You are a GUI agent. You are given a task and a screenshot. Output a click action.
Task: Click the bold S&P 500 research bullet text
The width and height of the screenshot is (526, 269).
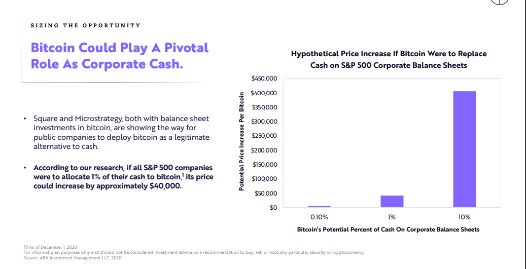point(123,177)
